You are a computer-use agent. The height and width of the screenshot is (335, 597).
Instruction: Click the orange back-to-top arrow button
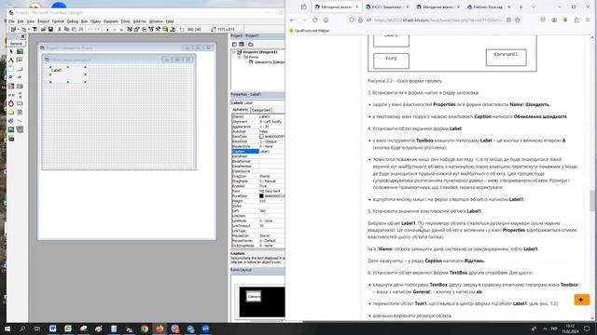tap(581, 300)
